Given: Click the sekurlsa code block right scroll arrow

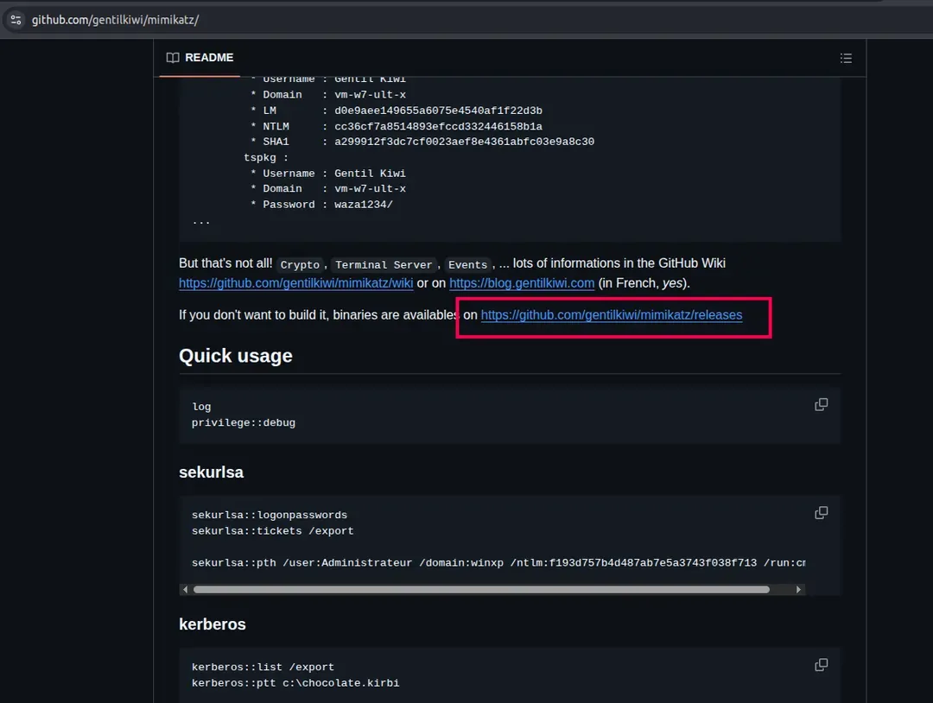Looking at the screenshot, I should click(798, 589).
